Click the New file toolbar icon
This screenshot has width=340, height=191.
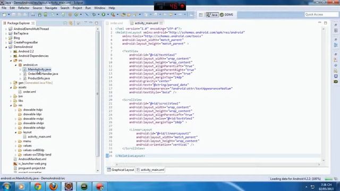point(4,14)
